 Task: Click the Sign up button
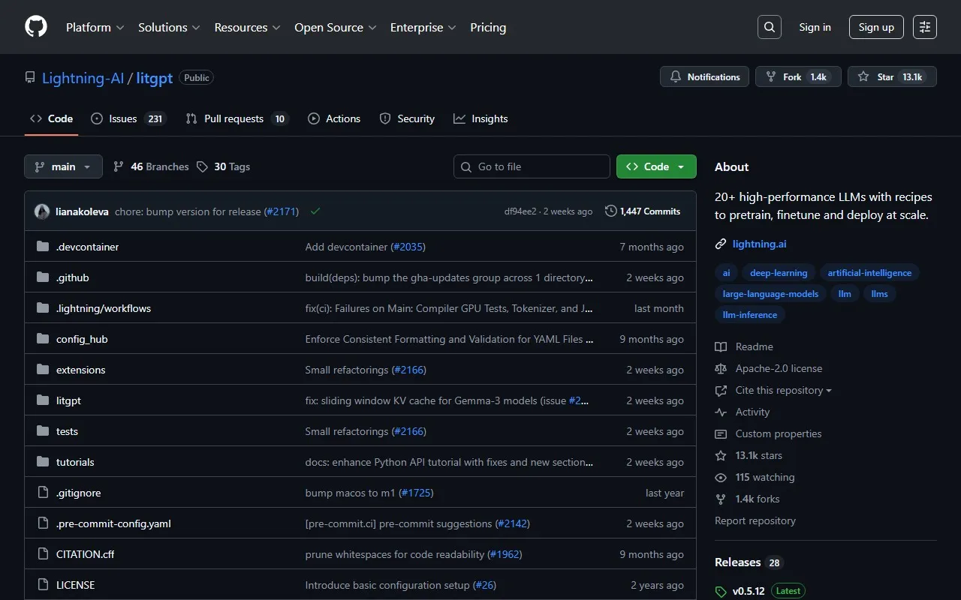[876, 27]
